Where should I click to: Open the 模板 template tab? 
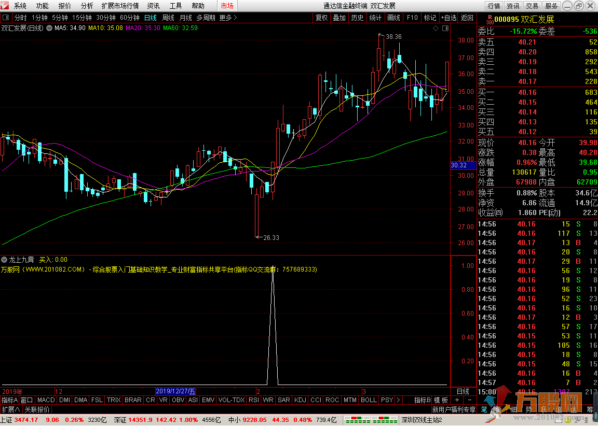click(441, 400)
